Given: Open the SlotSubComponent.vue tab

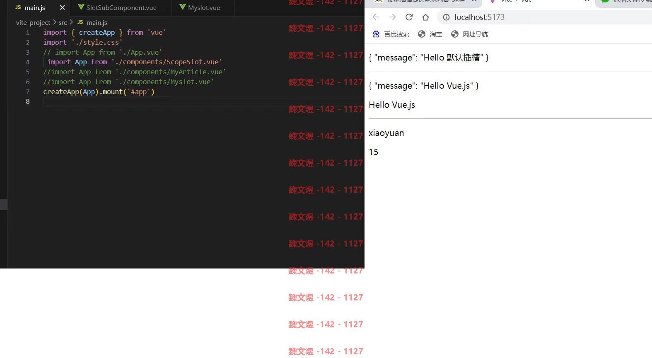Looking at the screenshot, I should pos(121,8).
